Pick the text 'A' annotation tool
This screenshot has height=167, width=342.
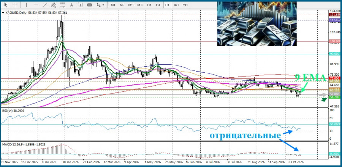pos(71,5)
